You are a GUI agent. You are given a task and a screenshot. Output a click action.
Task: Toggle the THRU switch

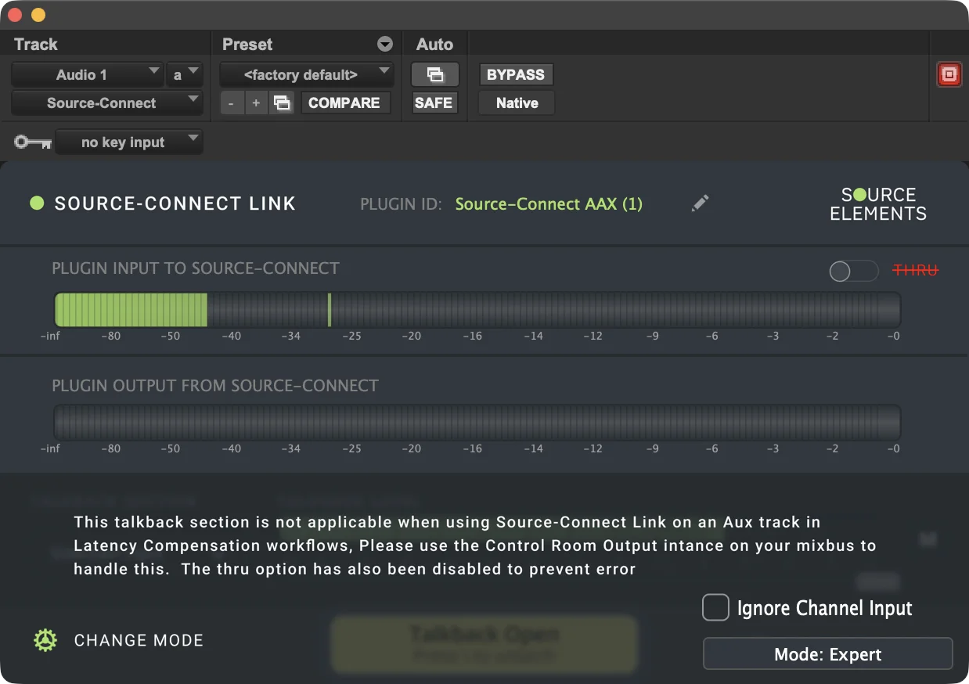pyautogui.click(x=853, y=271)
